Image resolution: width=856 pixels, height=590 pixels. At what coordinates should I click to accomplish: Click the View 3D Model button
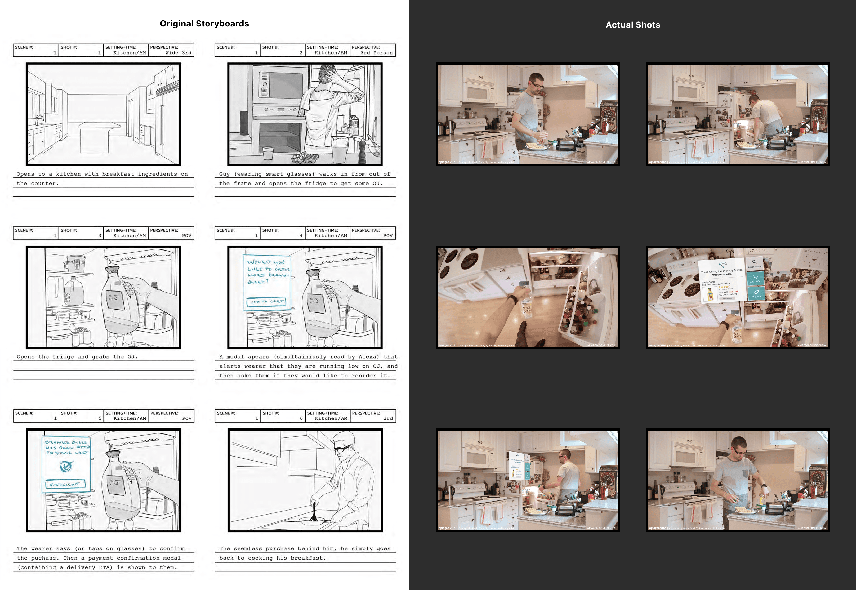727,298
